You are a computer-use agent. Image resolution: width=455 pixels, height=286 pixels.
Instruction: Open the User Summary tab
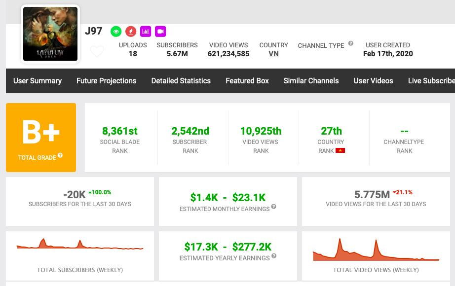point(38,81)
